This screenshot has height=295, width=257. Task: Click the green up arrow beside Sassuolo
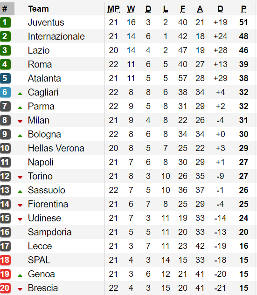(x=20, y=192)
